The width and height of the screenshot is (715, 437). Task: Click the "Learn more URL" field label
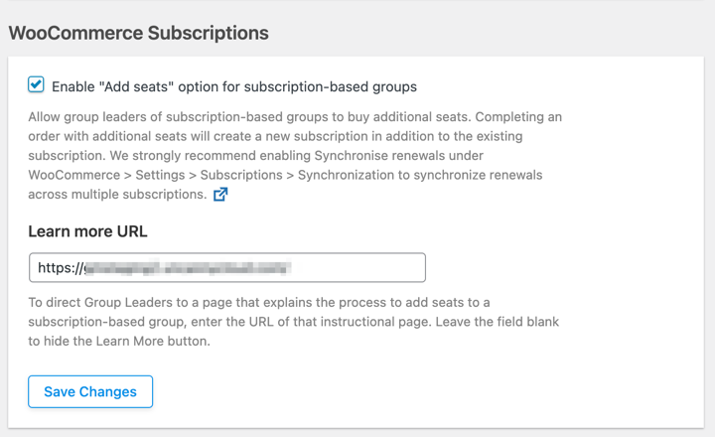click(x=87, y=231)
